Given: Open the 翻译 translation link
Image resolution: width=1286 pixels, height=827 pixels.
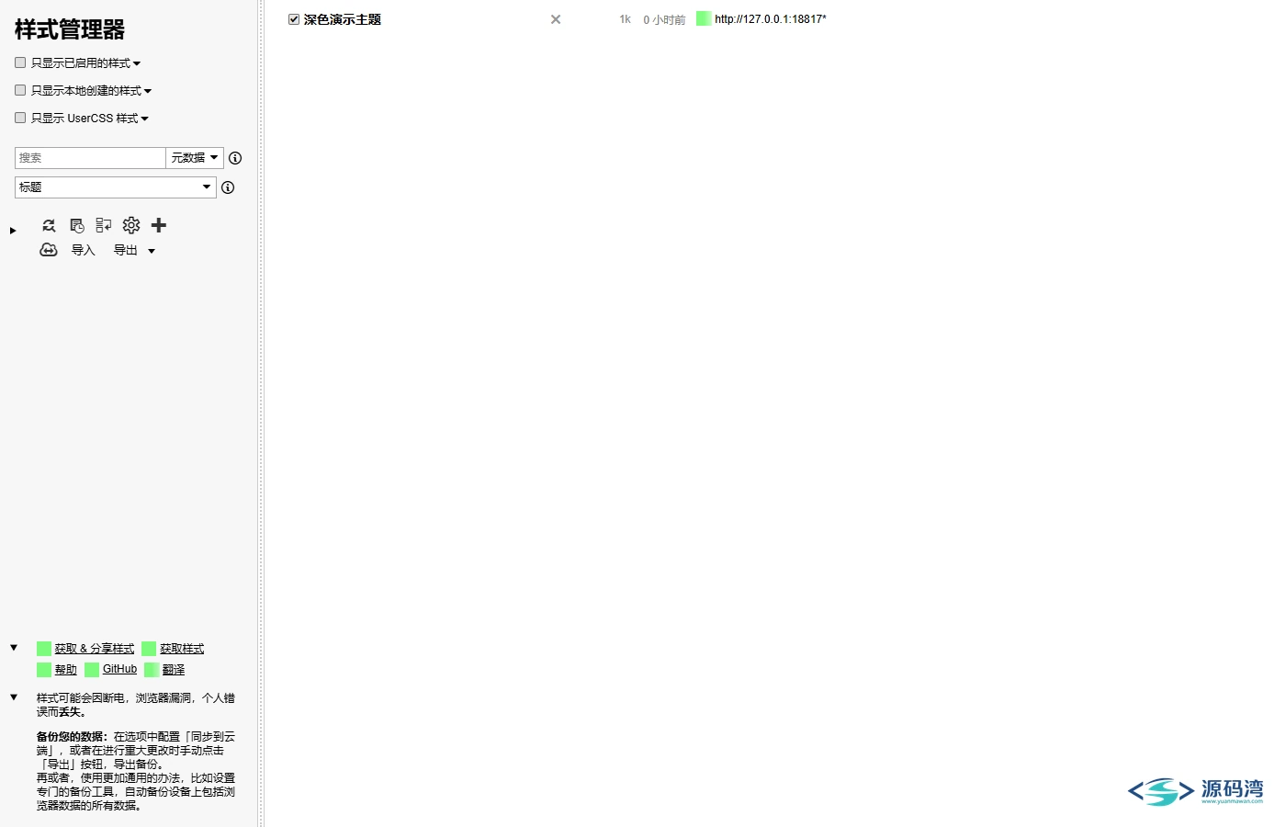Looking at the screenshot, I should pyautogui.click(x=174, y=670).
